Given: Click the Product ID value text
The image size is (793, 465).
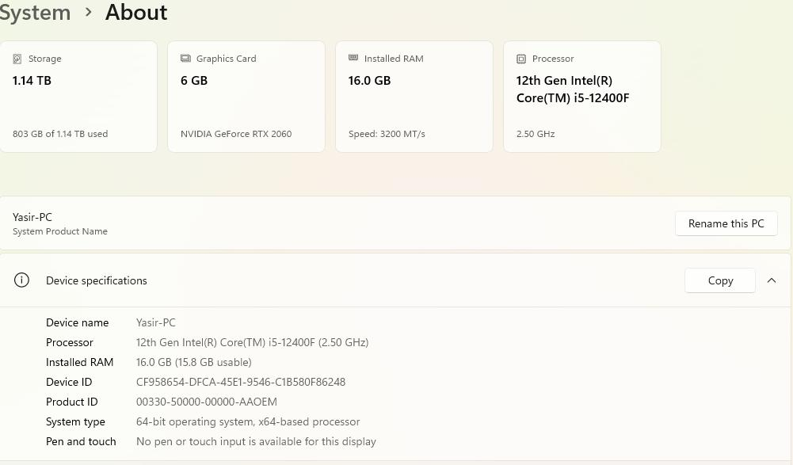Looking at the screenshot, I should 207,402.
